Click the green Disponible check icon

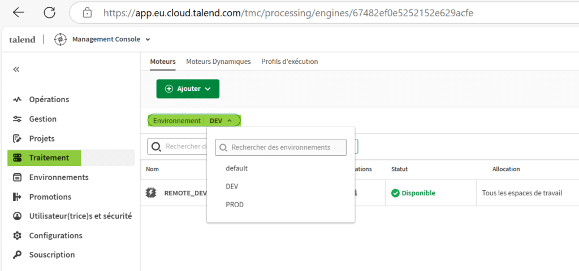pyautogui.click(x=395, y=193)
